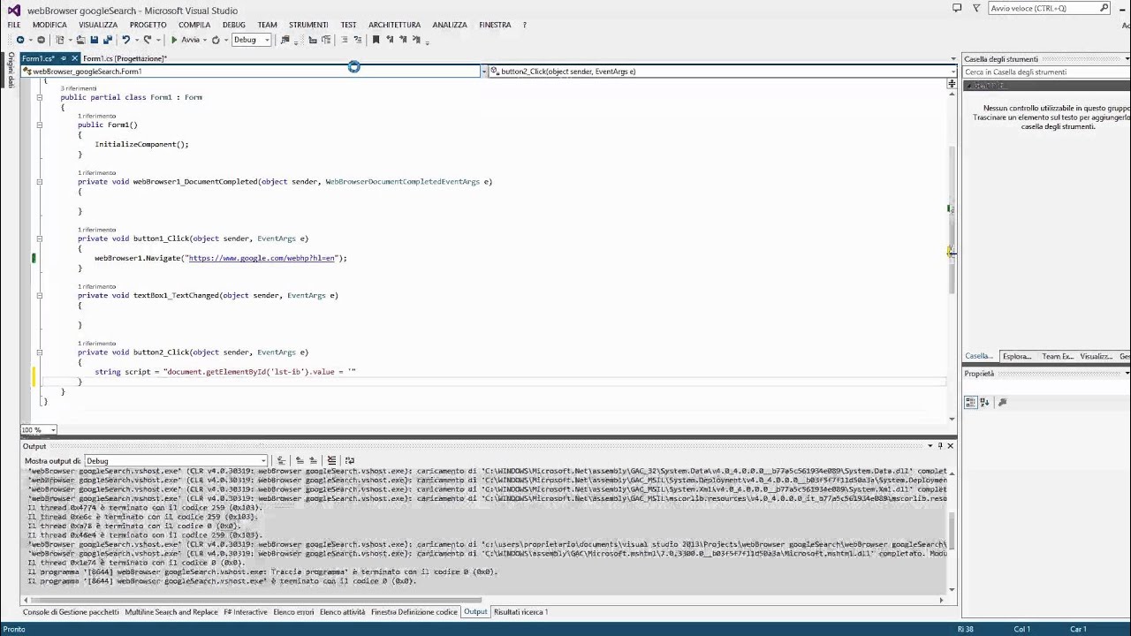The image size is (1131, 636).
Task: Collapse the button2_Click method region
Action: (39, 352)
